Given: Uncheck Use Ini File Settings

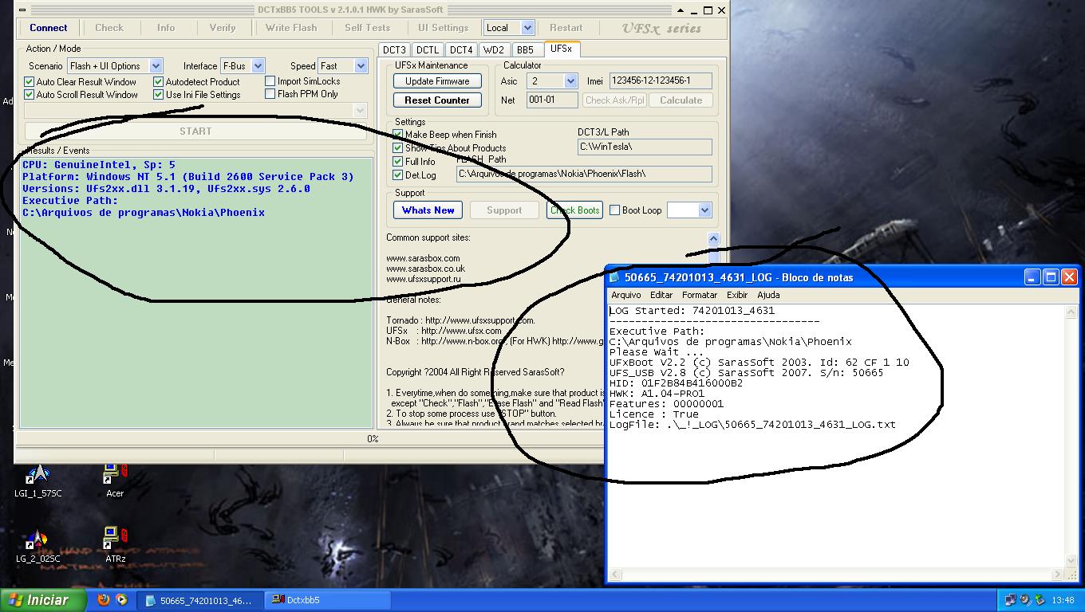Looking at the screenshot, I should pyautogui.click(x=159, y=95).
